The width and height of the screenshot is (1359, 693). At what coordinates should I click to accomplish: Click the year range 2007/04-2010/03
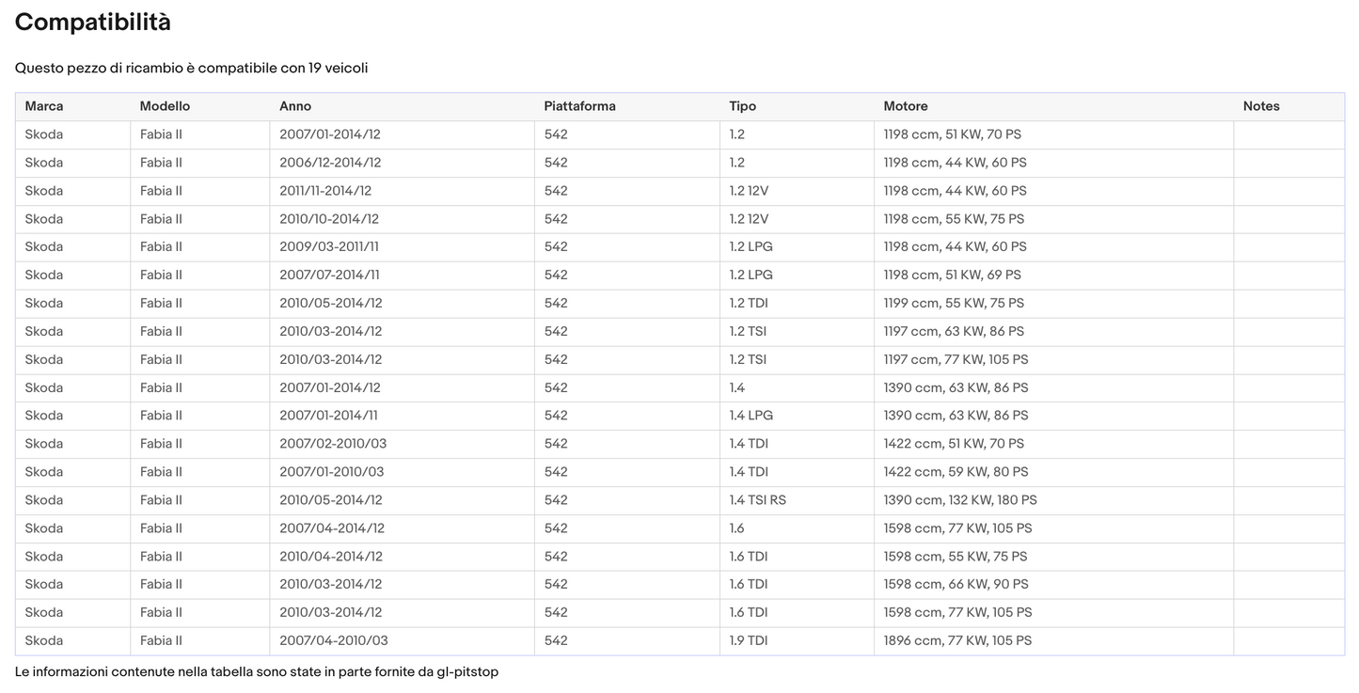[333, 640]
